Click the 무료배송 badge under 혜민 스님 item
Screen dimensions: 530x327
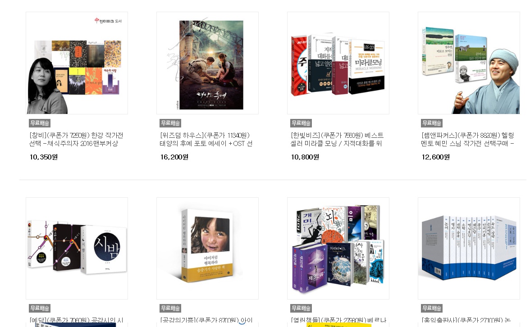coord(432,123)
